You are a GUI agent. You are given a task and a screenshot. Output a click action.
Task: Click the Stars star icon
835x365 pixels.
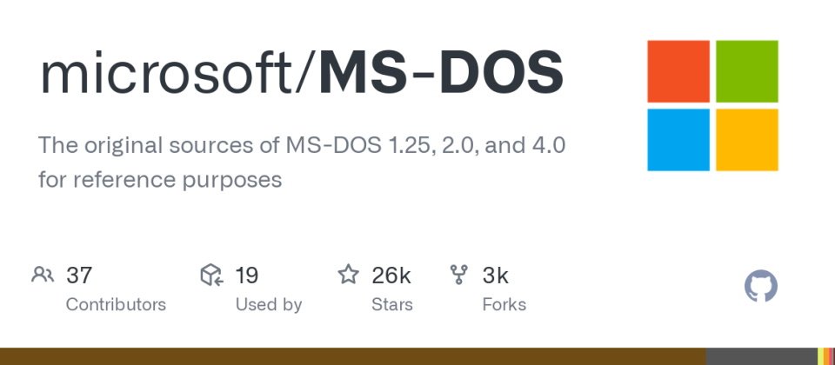(x=348, y=275)
